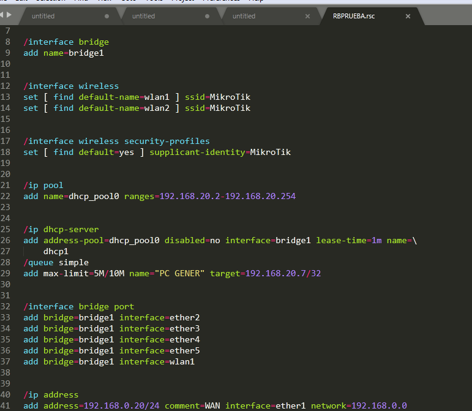This screenshot has height=411, width=472.
Task: Switch to the second untitled tab
Action: [x=143, y=16]
